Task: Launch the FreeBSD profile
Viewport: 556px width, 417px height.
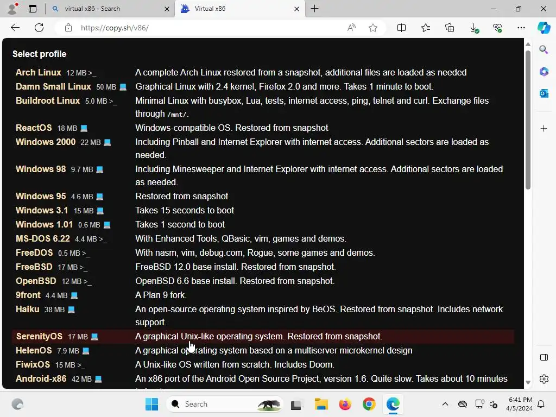Action: [34, 267]
